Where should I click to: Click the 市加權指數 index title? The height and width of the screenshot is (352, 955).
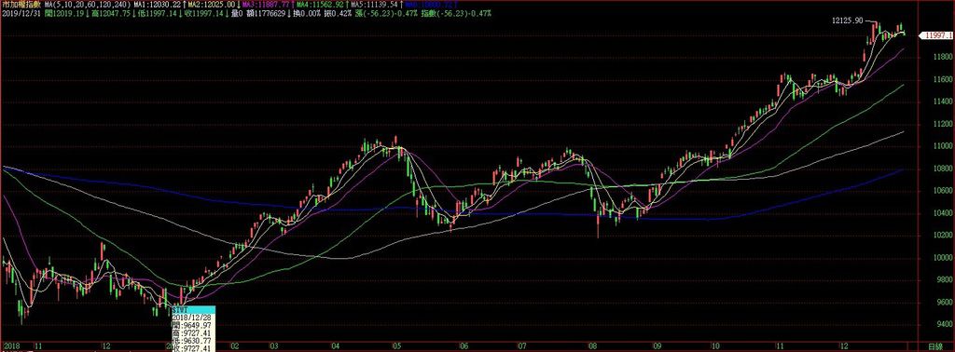tap(21, 5)
